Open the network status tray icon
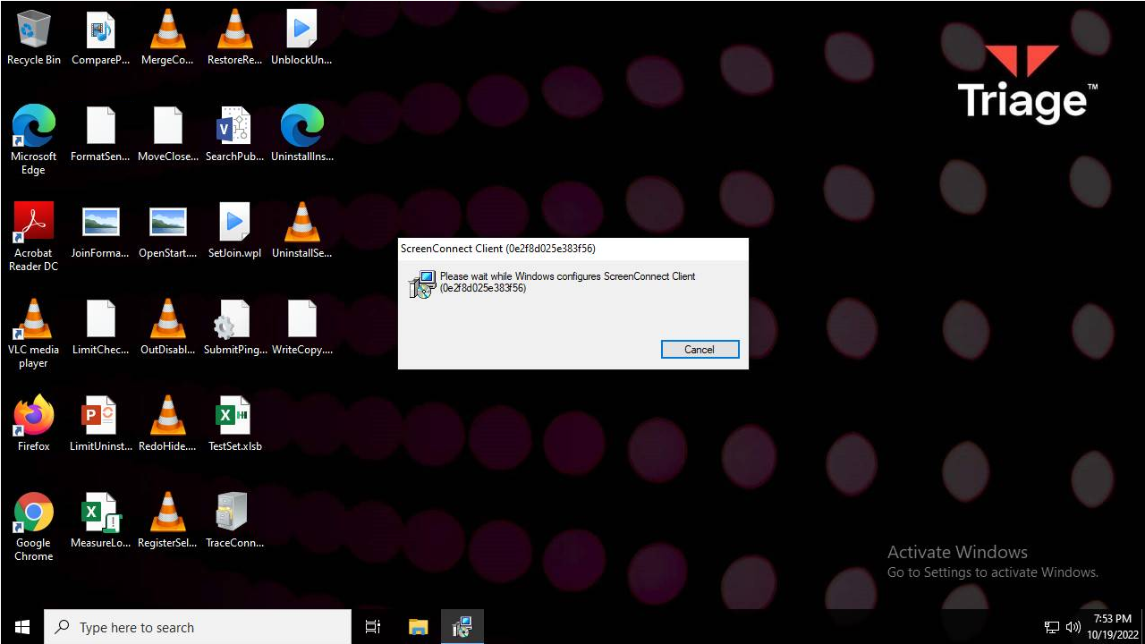 [1052, 627]
